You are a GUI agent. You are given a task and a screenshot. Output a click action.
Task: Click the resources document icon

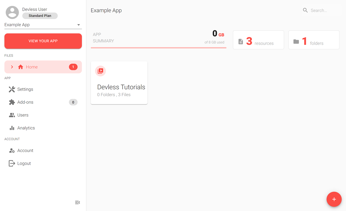point(241,42)
